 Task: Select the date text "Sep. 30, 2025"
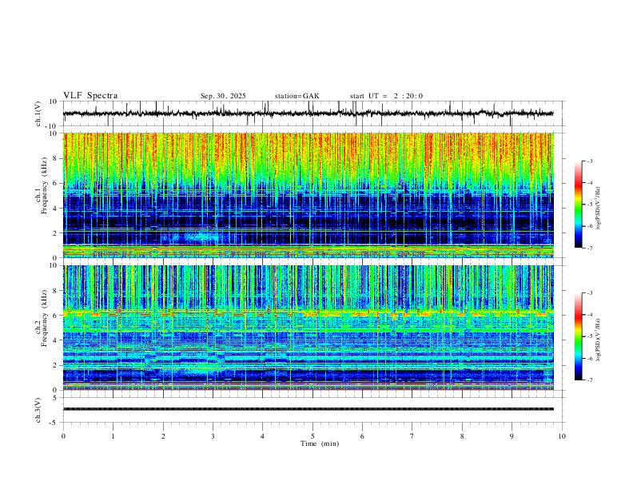coord(223,96)
